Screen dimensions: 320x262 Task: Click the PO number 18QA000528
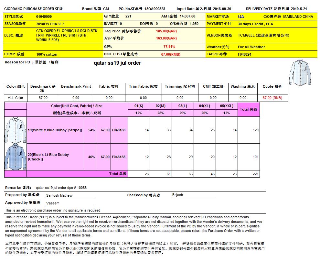(155, 9)
